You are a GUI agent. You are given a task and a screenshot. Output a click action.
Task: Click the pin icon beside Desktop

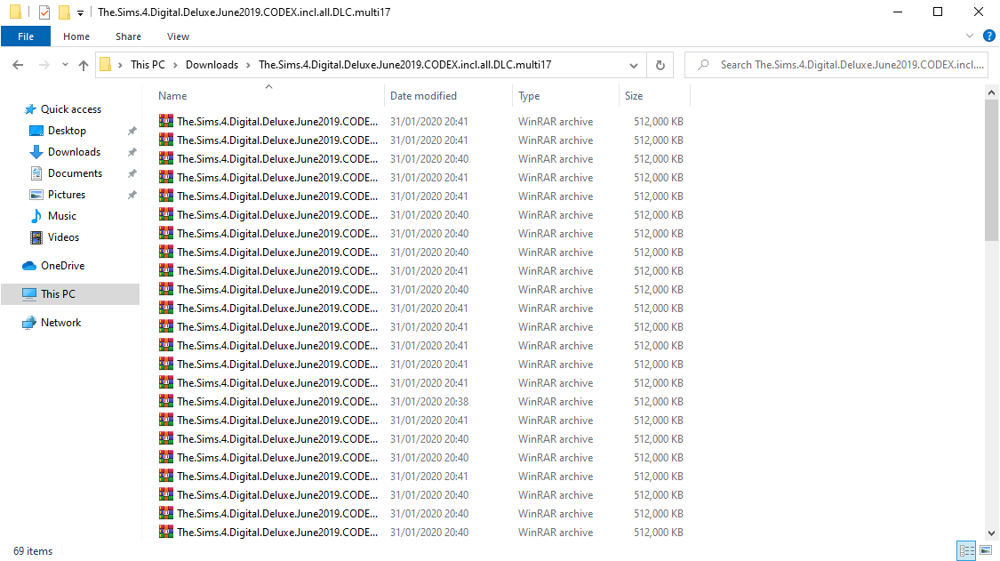[132, 131]
